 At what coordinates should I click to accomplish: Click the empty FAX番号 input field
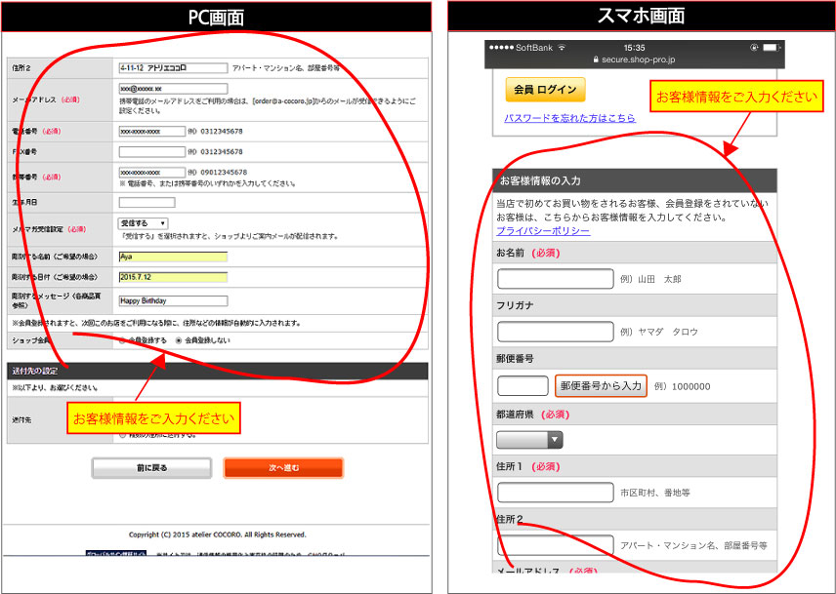[151, 152]
